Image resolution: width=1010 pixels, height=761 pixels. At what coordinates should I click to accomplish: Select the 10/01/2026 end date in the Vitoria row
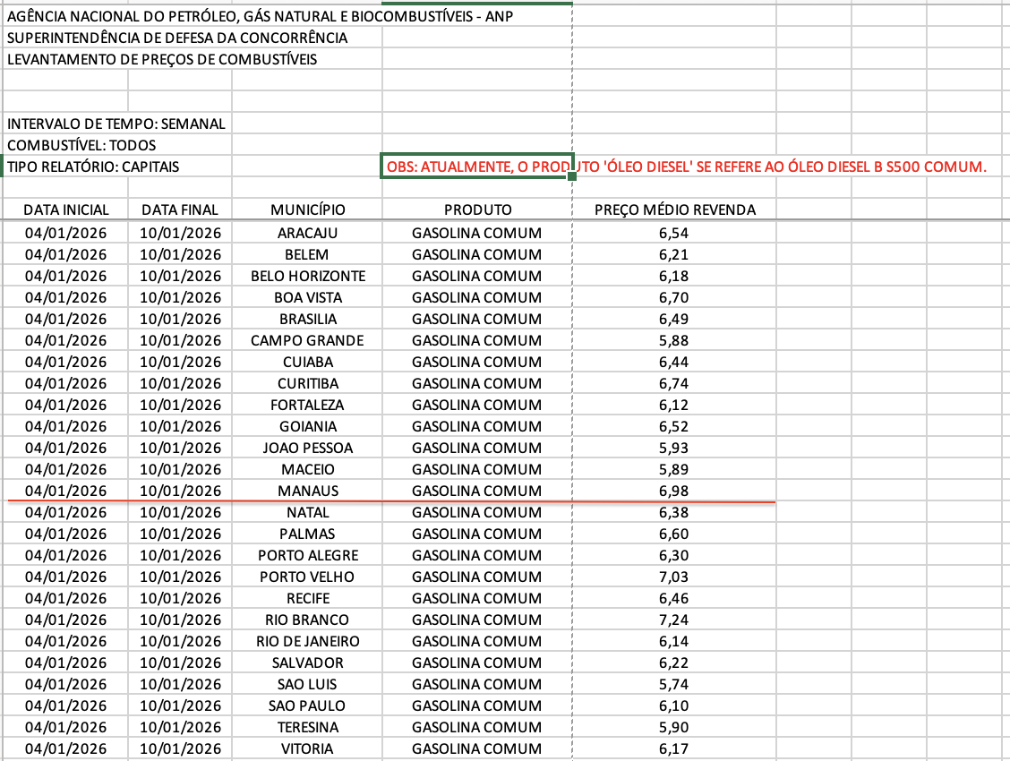click(x=180, y=748)
